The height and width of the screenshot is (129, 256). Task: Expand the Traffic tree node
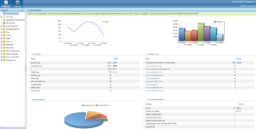(1, 35)
